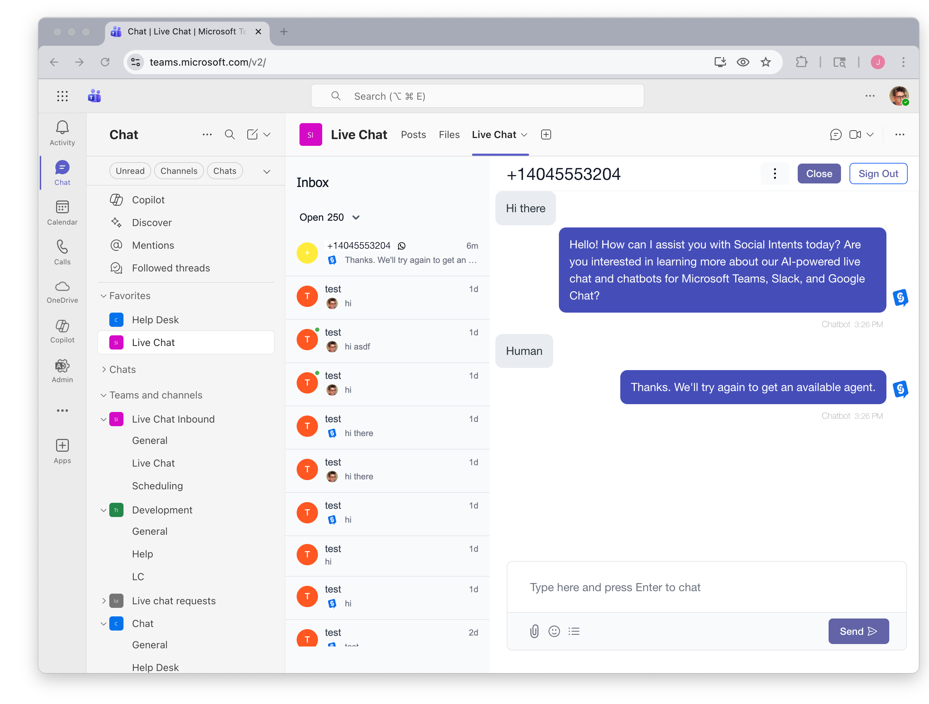
Task: Expand the Chats section
Action: [104, 369]
